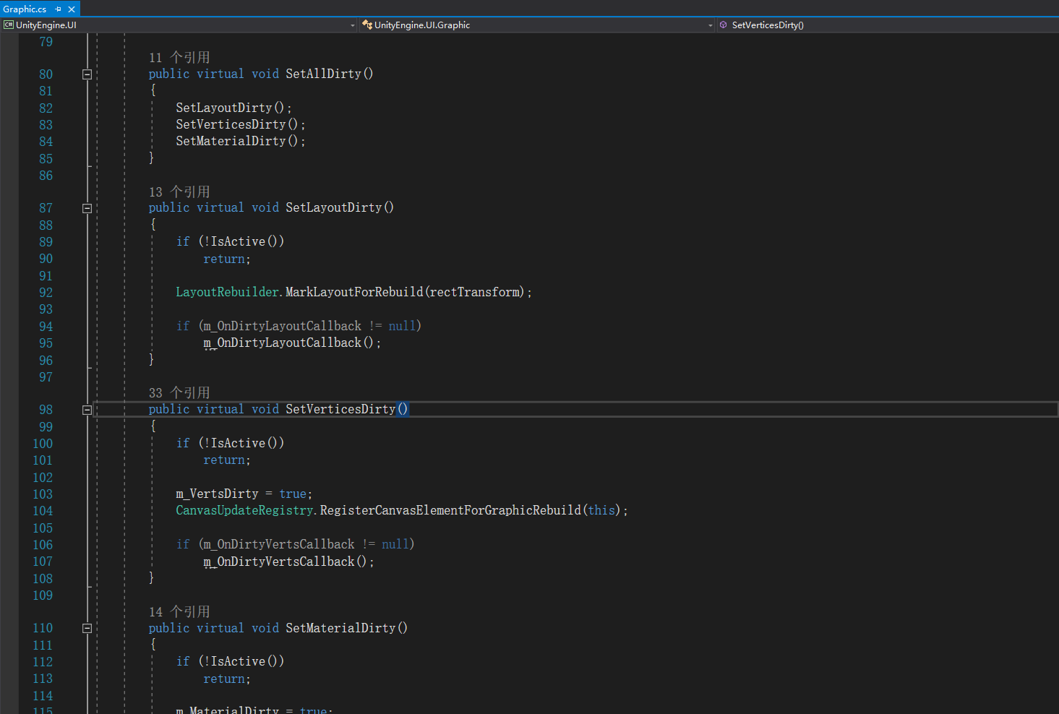This screenshot has height=714, width=1059.
Task: Show the 13 references of SetLayoutDirty
Action: click(x=179, y=192)
